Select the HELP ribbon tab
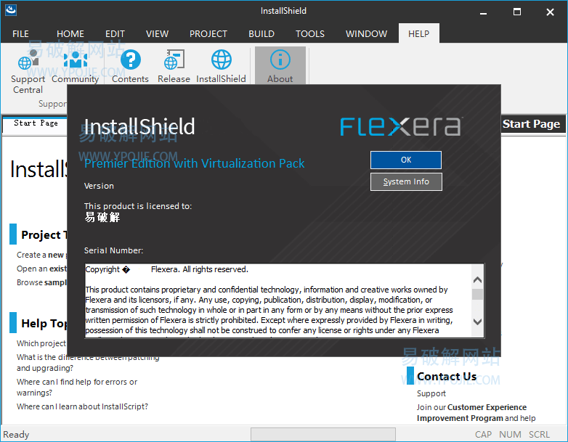568x442 pixels. pos(419,33)
